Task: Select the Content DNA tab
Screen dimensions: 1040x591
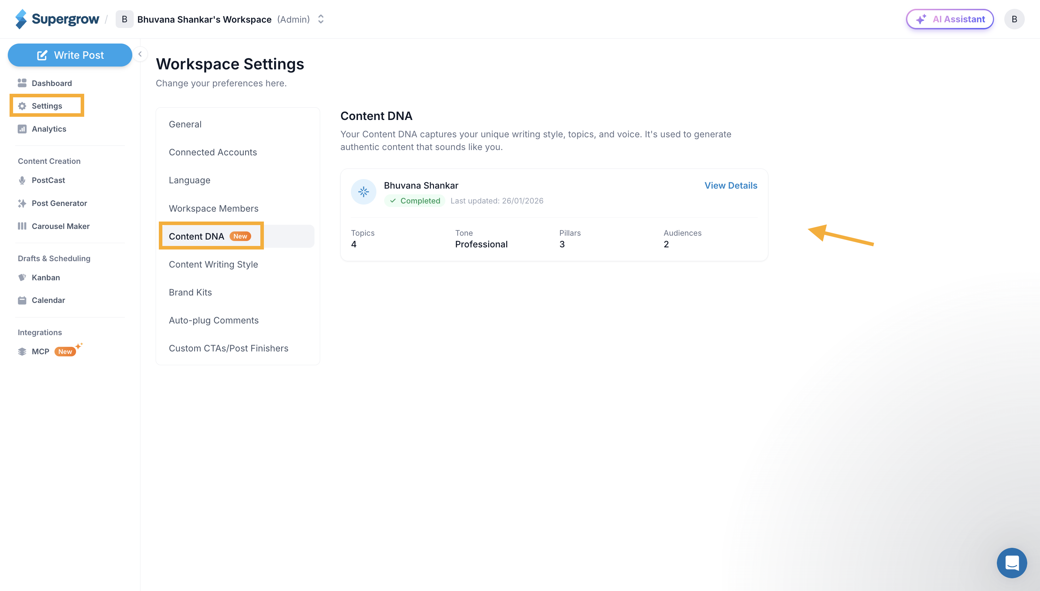Action: tap(238, 236)
